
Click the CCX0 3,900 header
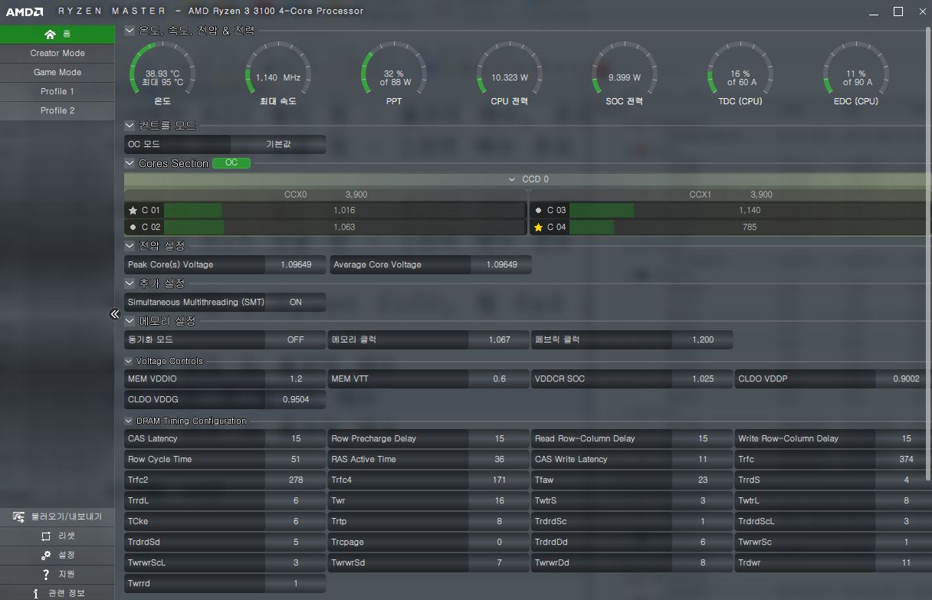(x=326, y=195)
